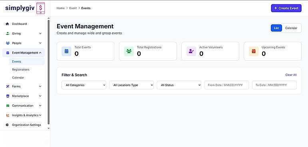The width and height of the screenshot is (308, 147).
Task: Expand Insights & Analytics chevron
Action: point(40,115)
